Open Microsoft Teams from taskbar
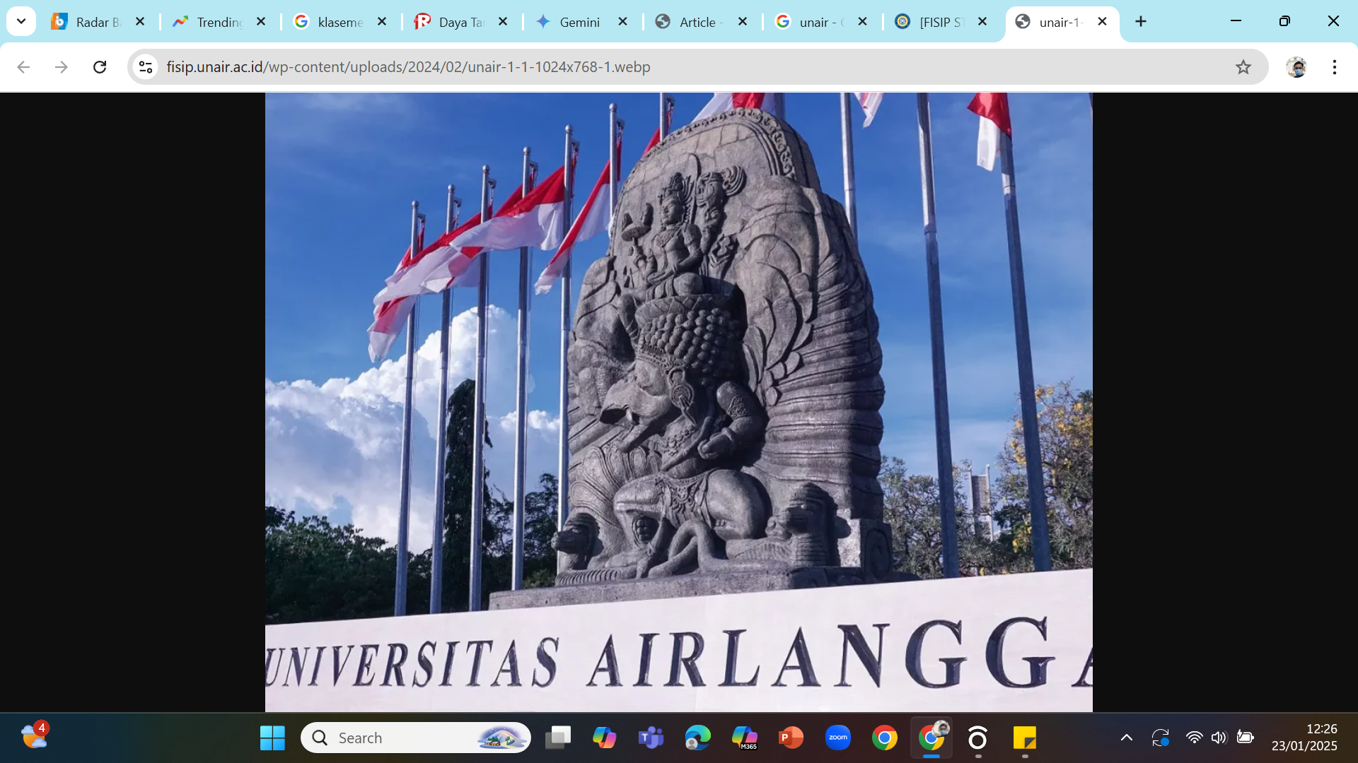Screen dimensions: 1358x763 coord(651,738)
